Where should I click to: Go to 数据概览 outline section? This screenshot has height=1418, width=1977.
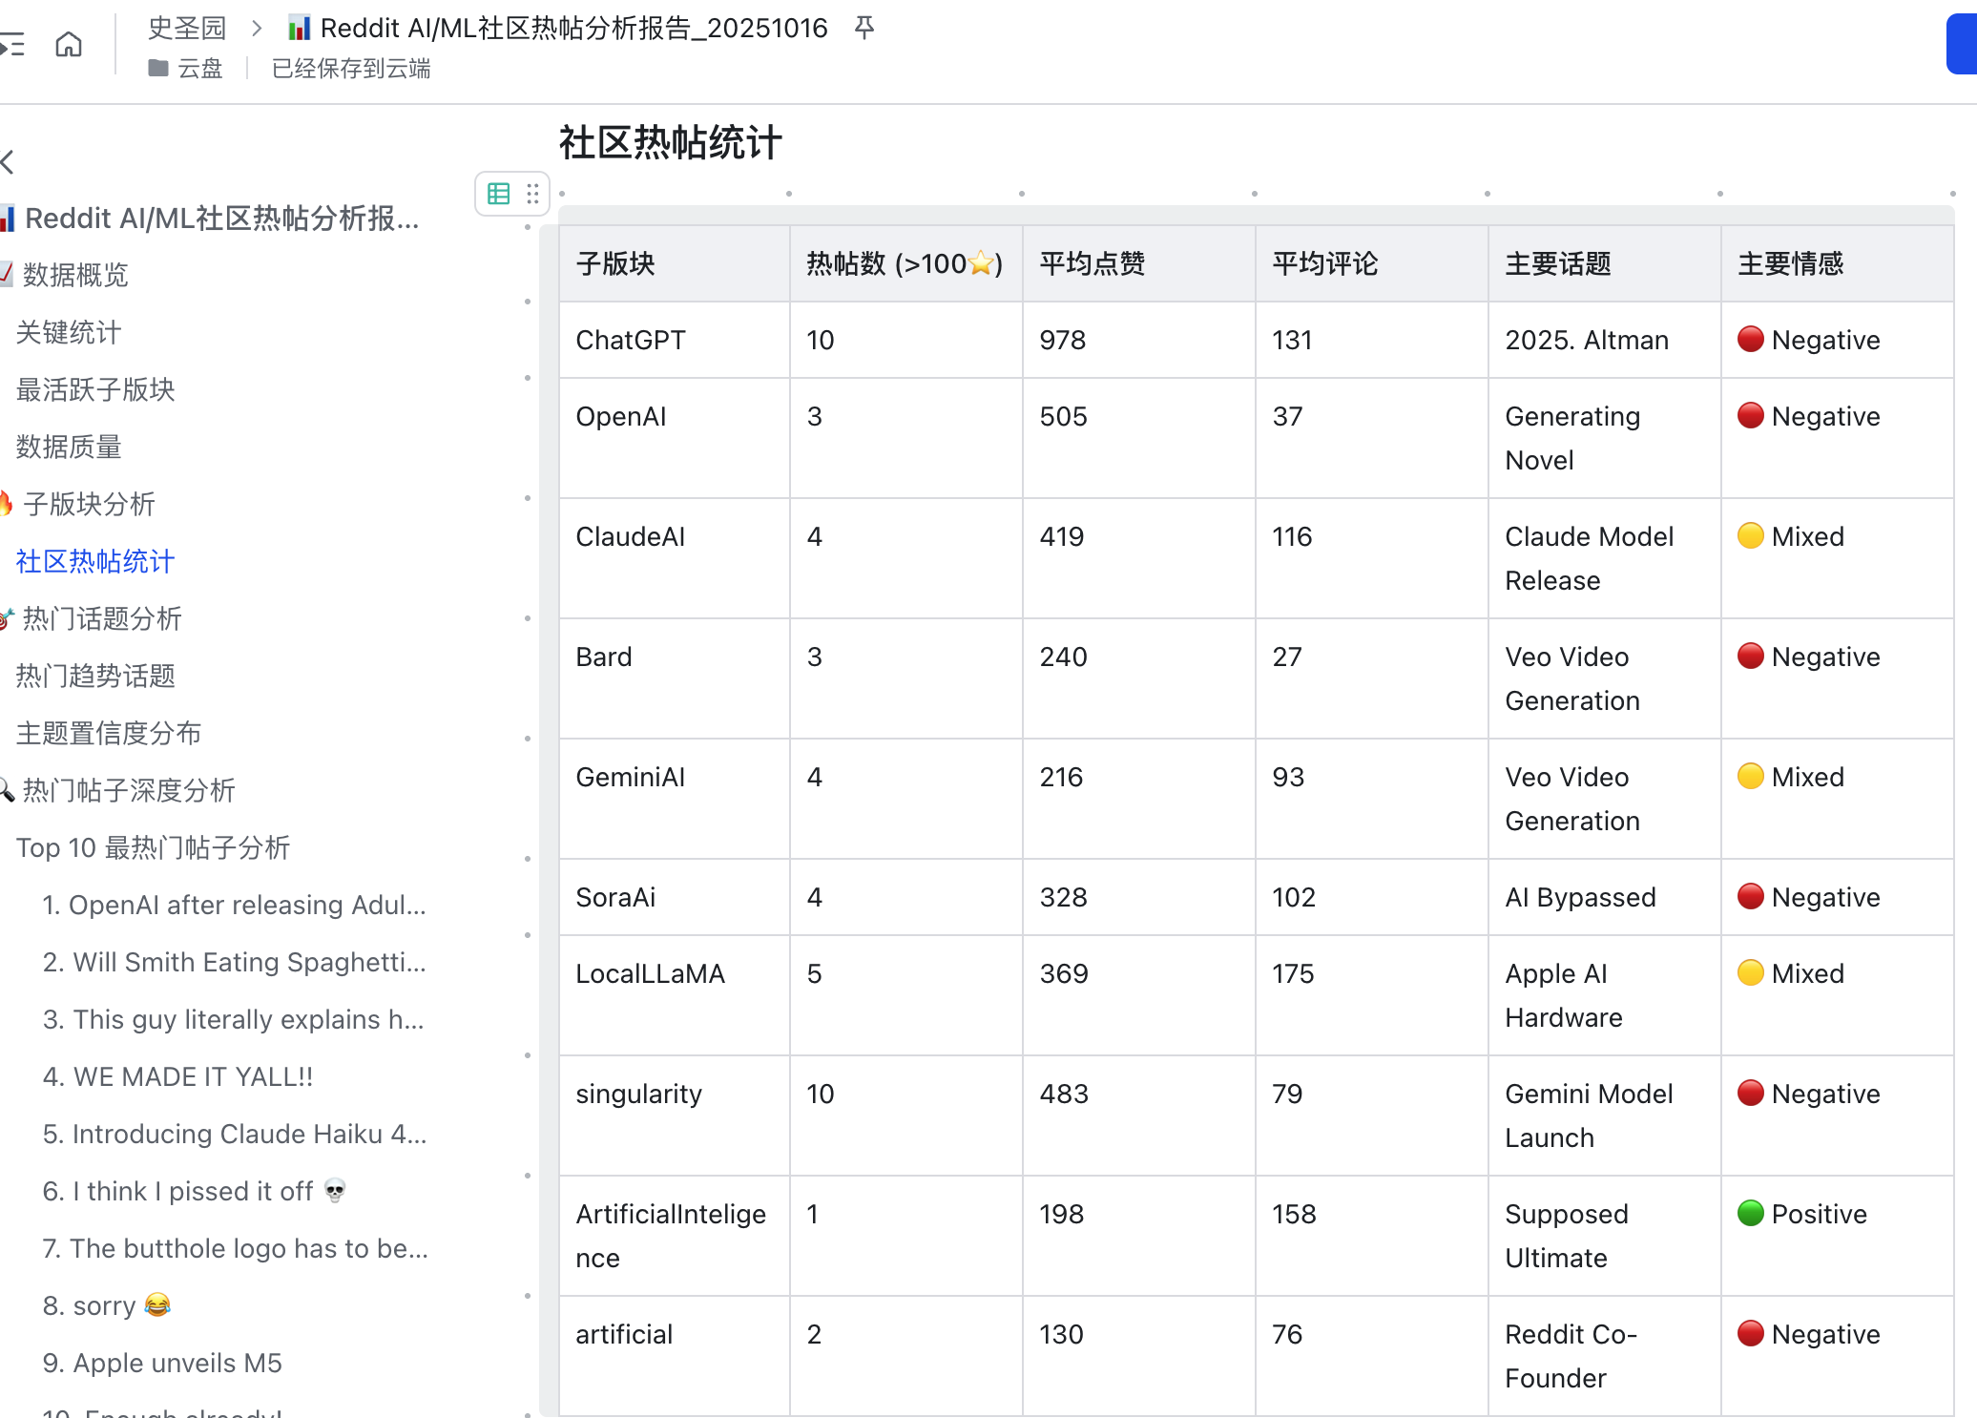pyautogui.click(x=74, y=275)
